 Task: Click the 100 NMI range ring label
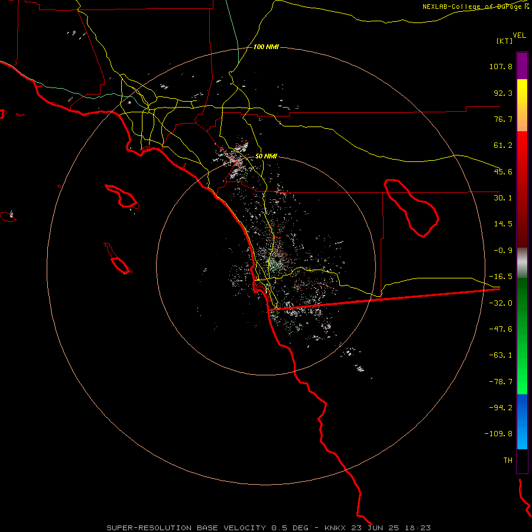[266, 47]
